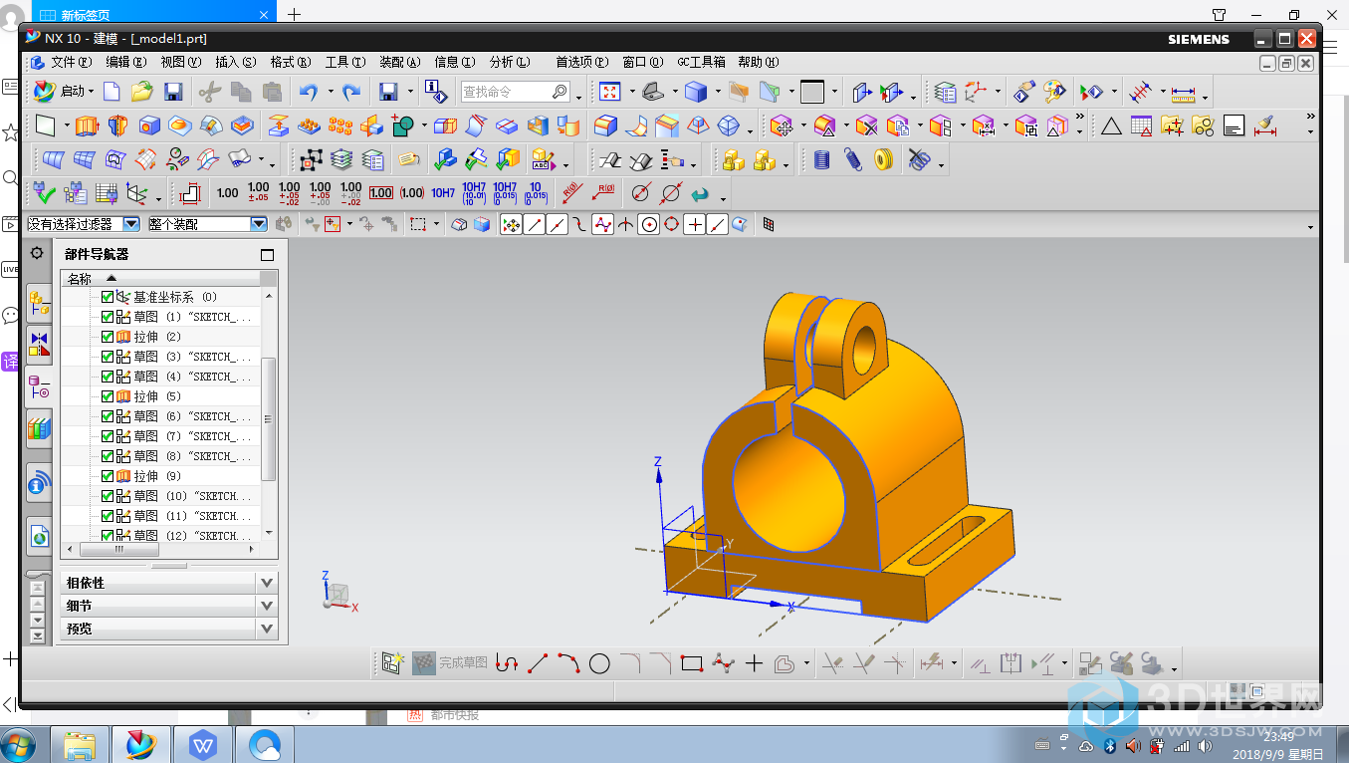Viewport: 1349px width, 763px height.
Task: Open the 插入(S) menu
Action: pyautogui.click(x=236, y=62)
